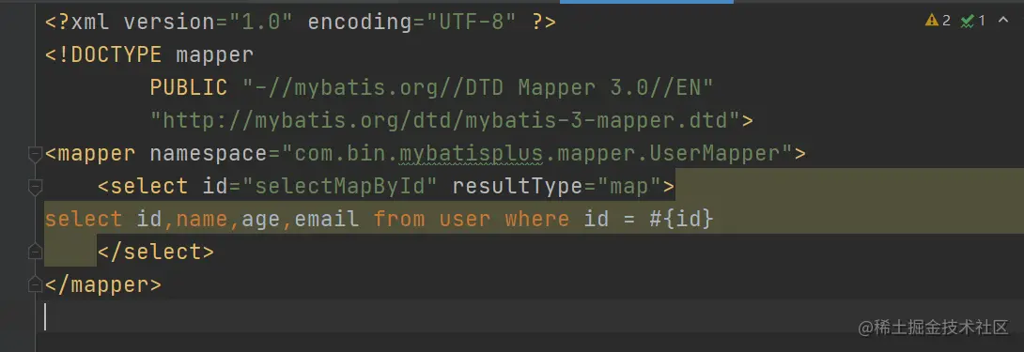Collapse the inspections widget with the up chevron
Screen dimensions: 1024x352
tap(1003, 21)
